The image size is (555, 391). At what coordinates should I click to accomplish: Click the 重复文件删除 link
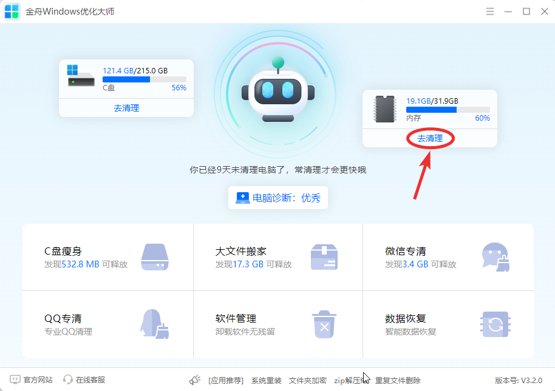tap(398, 381)
